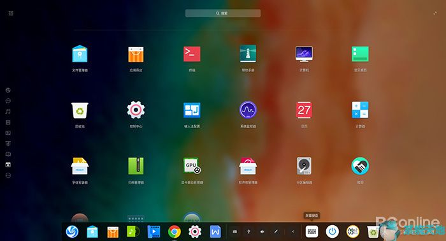Open the 回收站 recycle bin in launcher grid
This screenshot has height=241, width=446.
click(x=80, y=110)
